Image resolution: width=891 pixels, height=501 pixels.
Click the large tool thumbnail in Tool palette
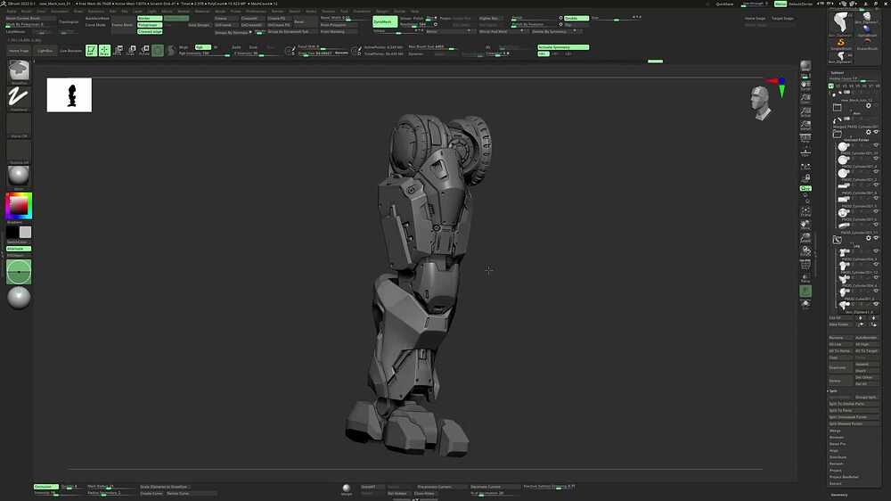(x=840, y=23)
